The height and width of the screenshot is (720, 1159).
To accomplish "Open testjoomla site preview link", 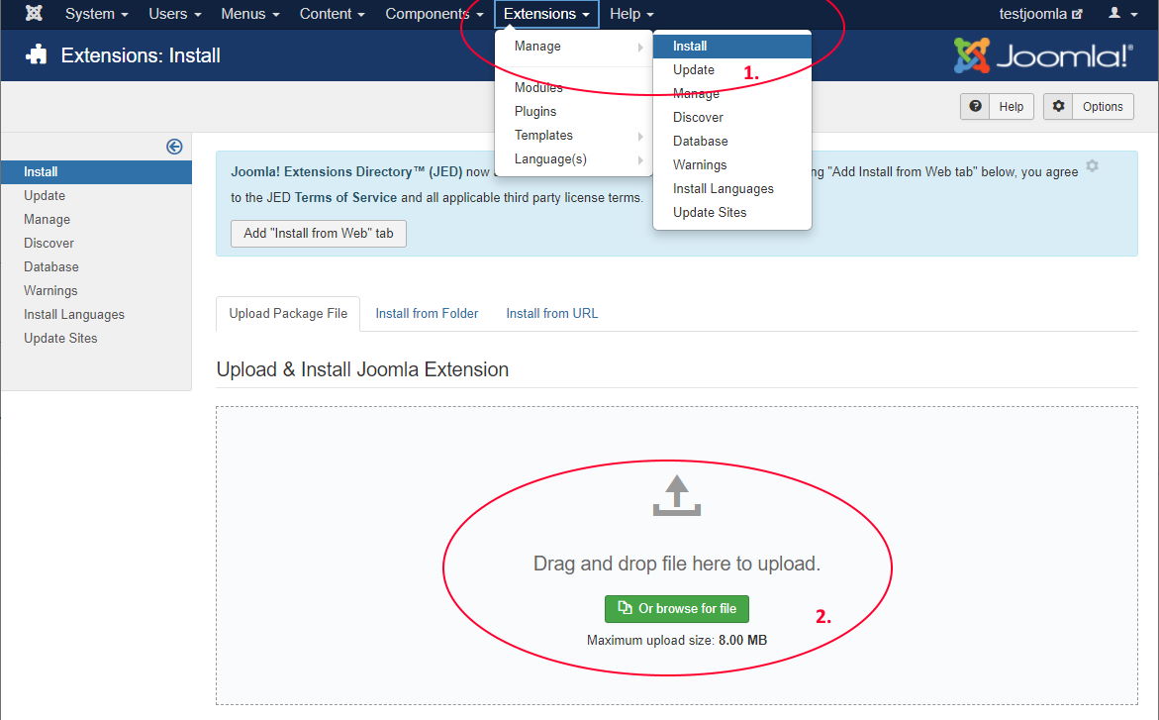I will 1040,14.
